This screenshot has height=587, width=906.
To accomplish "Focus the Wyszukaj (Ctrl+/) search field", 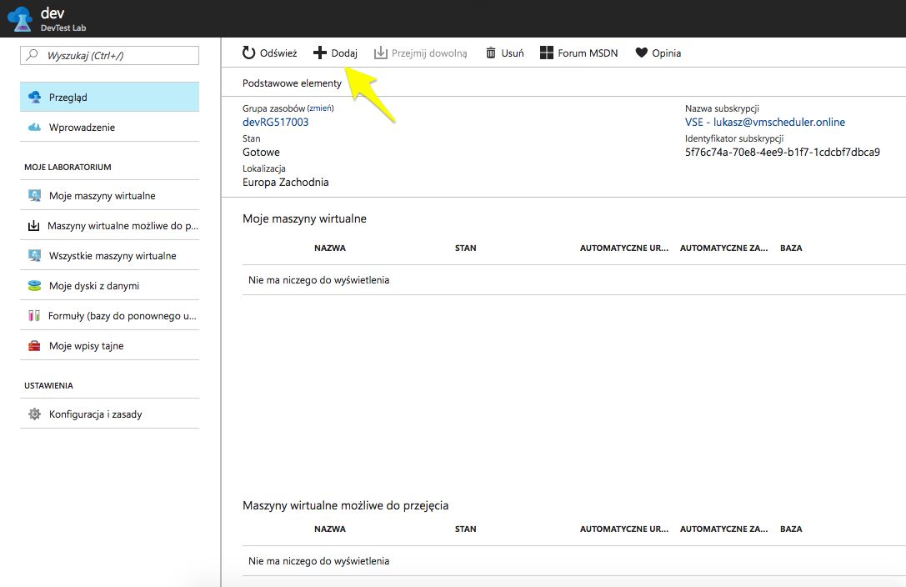I will click(x=110, y=56).
